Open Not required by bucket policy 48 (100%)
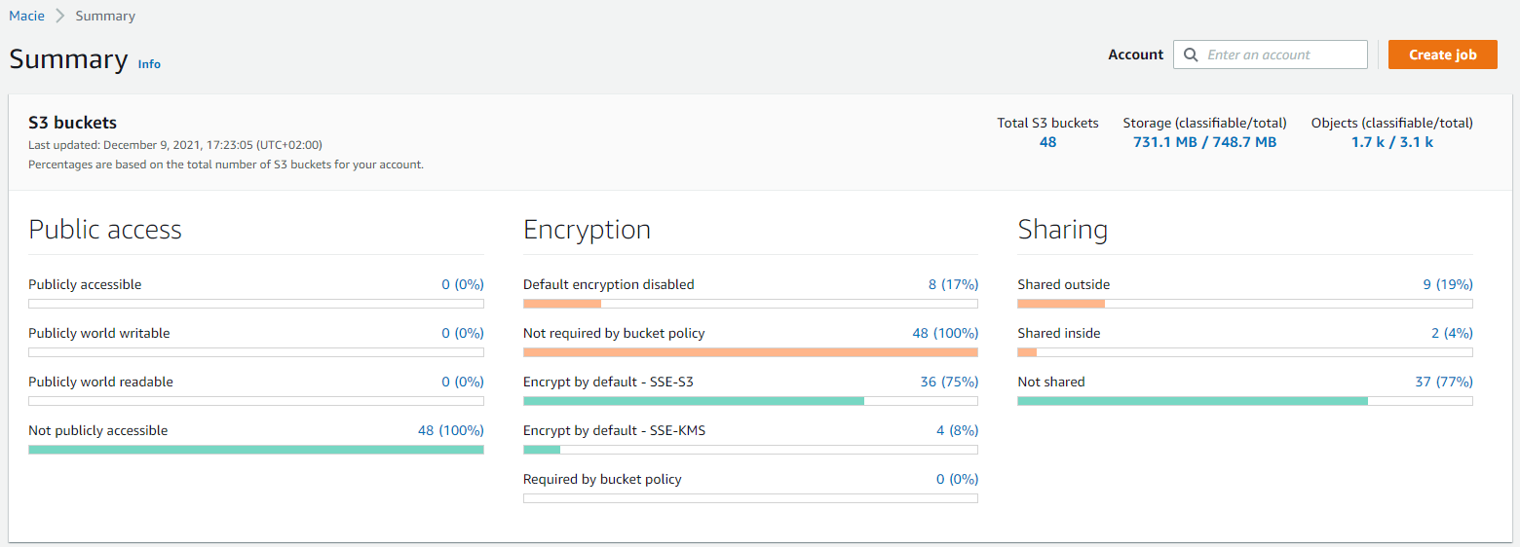Screen dimensions: 1520x547 pos(945,333)
